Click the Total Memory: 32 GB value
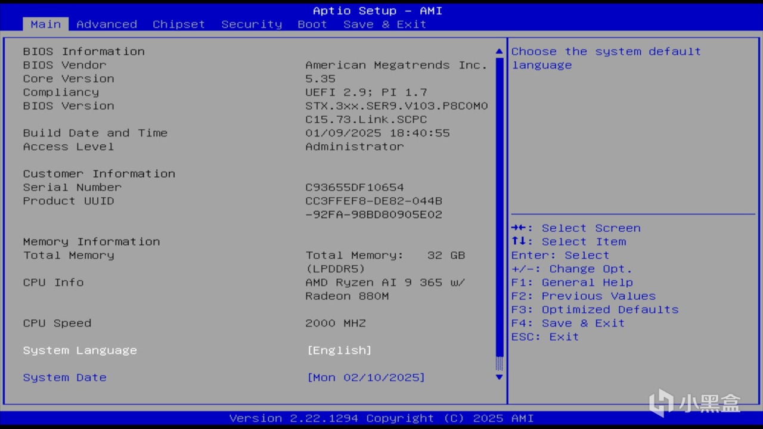Viewport: 763px width, 429px height. [x=385, y=255]
